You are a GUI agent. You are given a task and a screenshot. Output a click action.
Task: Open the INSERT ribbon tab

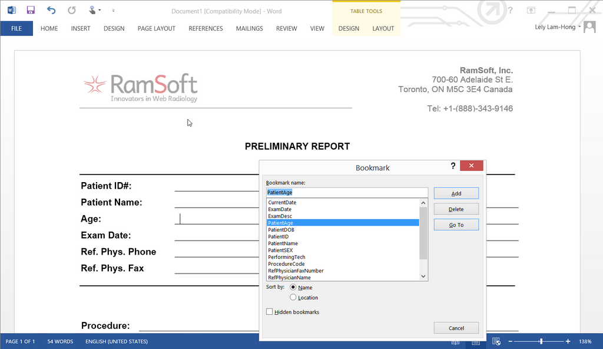coord(81,28)
